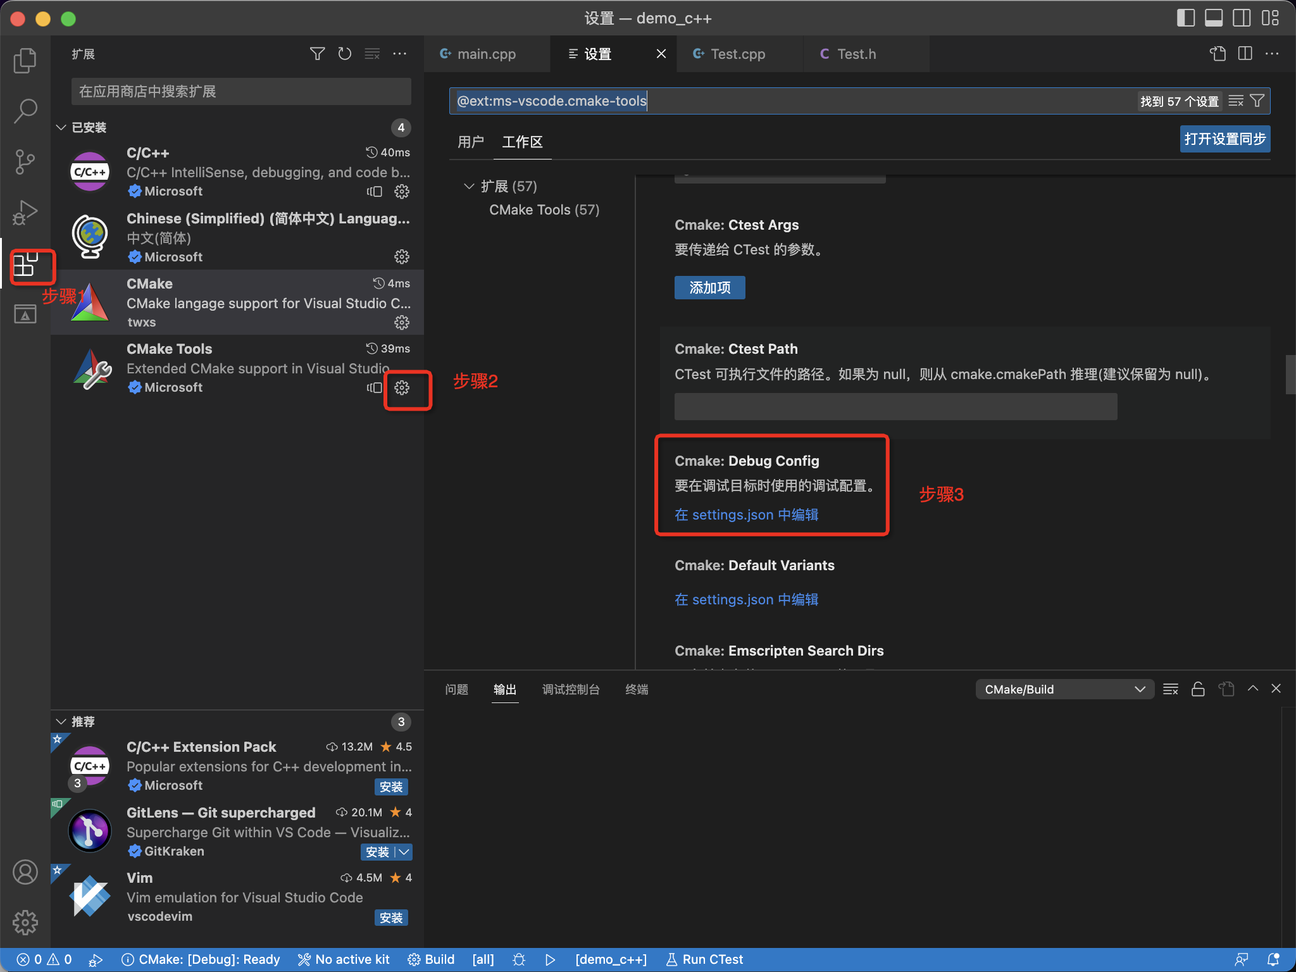This screenshot has height=972, width=1296.
Task: Collapse the 推荐 extensions section
Action: click(x=61, y=721)
